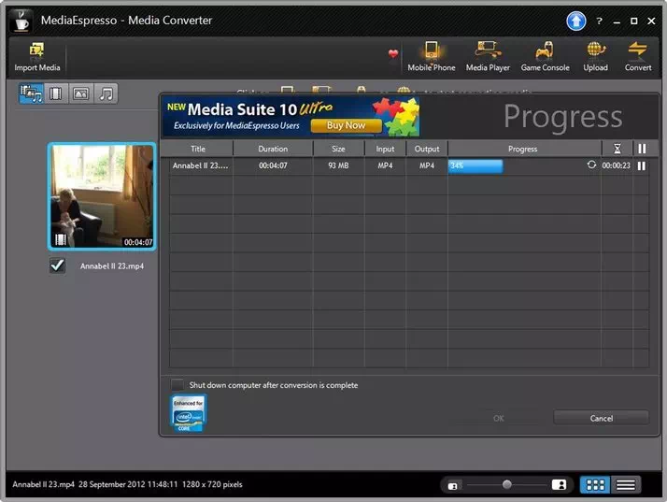
Task: Click the status bar file info text
Action: pyautogui.click(x=127, y=484)
